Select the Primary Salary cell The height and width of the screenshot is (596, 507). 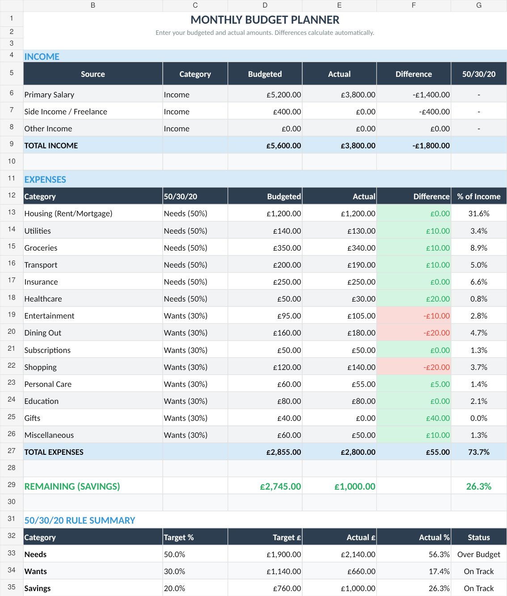(93, 94)
